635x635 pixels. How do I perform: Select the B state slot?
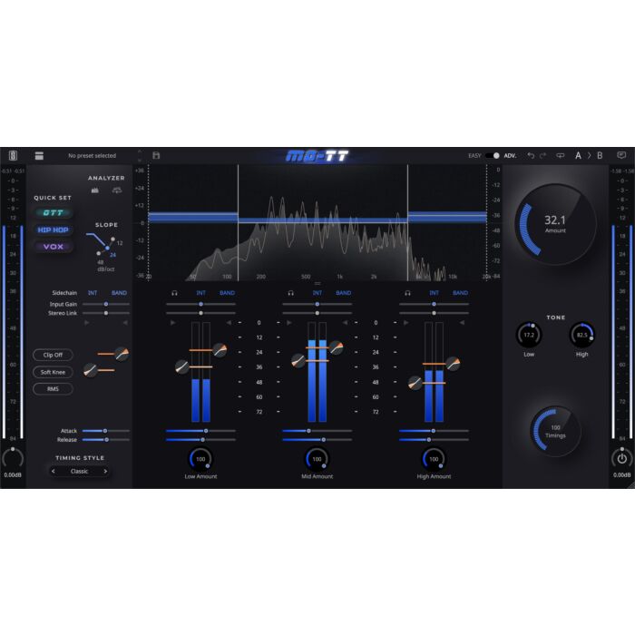click(x=600, y=155)
